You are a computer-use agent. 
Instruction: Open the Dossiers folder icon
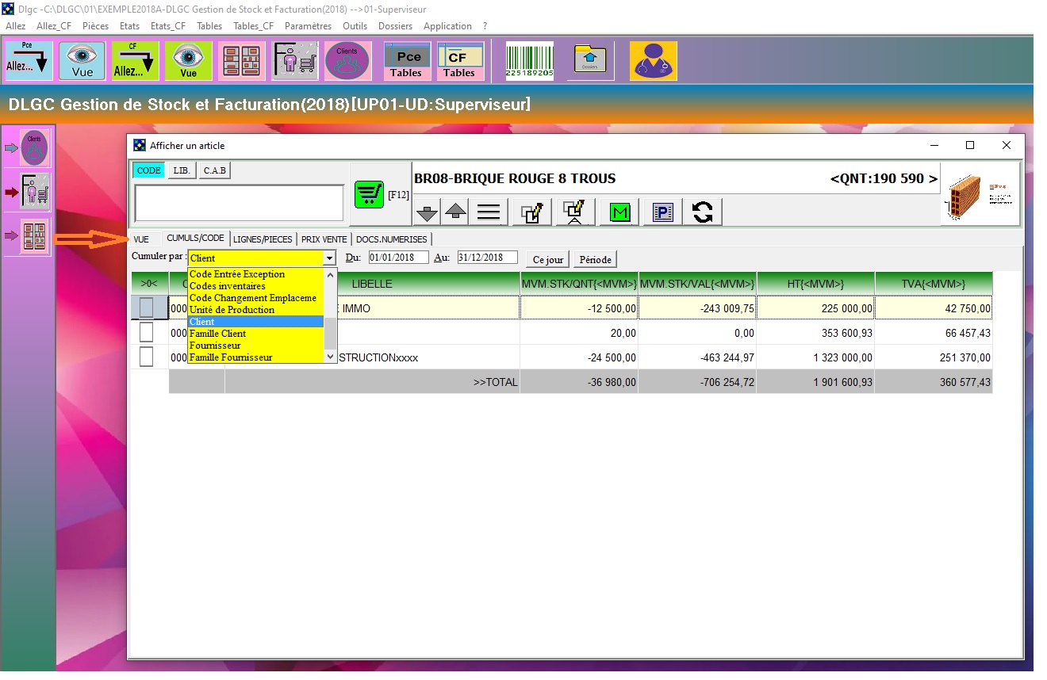pyautogui.click(x=590, y=61)
